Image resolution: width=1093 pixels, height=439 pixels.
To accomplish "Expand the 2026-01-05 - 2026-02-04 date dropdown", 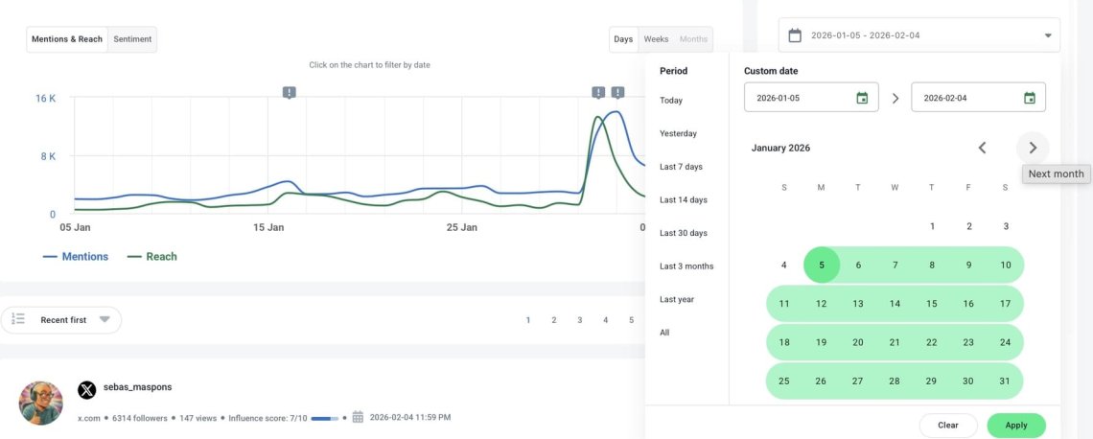I will (x=1048, y=35).
